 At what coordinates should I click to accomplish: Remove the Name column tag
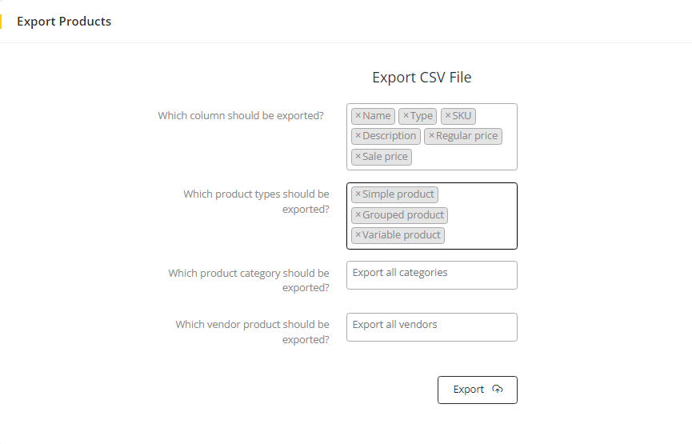[358, 116]
